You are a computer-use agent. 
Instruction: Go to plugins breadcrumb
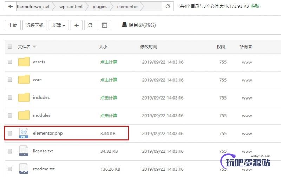coord(100,6)
